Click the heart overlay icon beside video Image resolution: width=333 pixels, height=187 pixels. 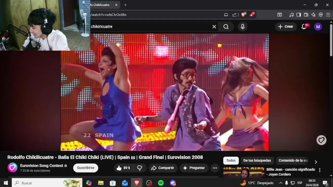[x=321, y=140]
